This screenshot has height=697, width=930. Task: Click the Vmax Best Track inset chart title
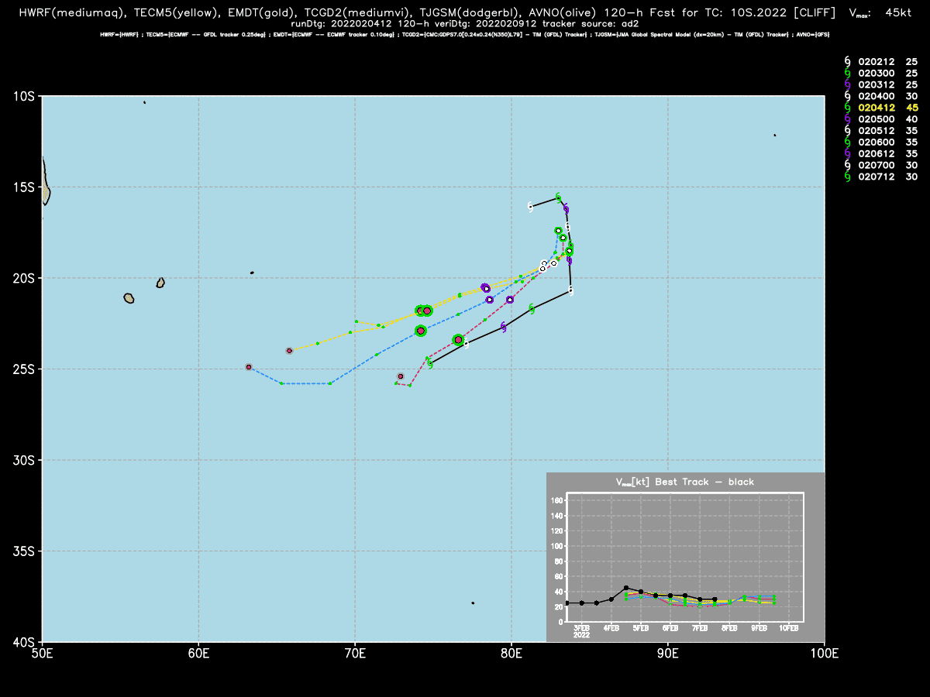click(685, 482)
